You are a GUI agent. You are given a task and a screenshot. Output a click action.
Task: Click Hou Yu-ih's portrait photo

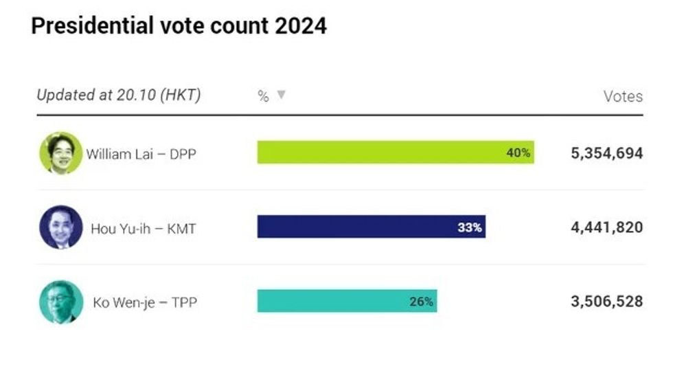click(60, 227)
